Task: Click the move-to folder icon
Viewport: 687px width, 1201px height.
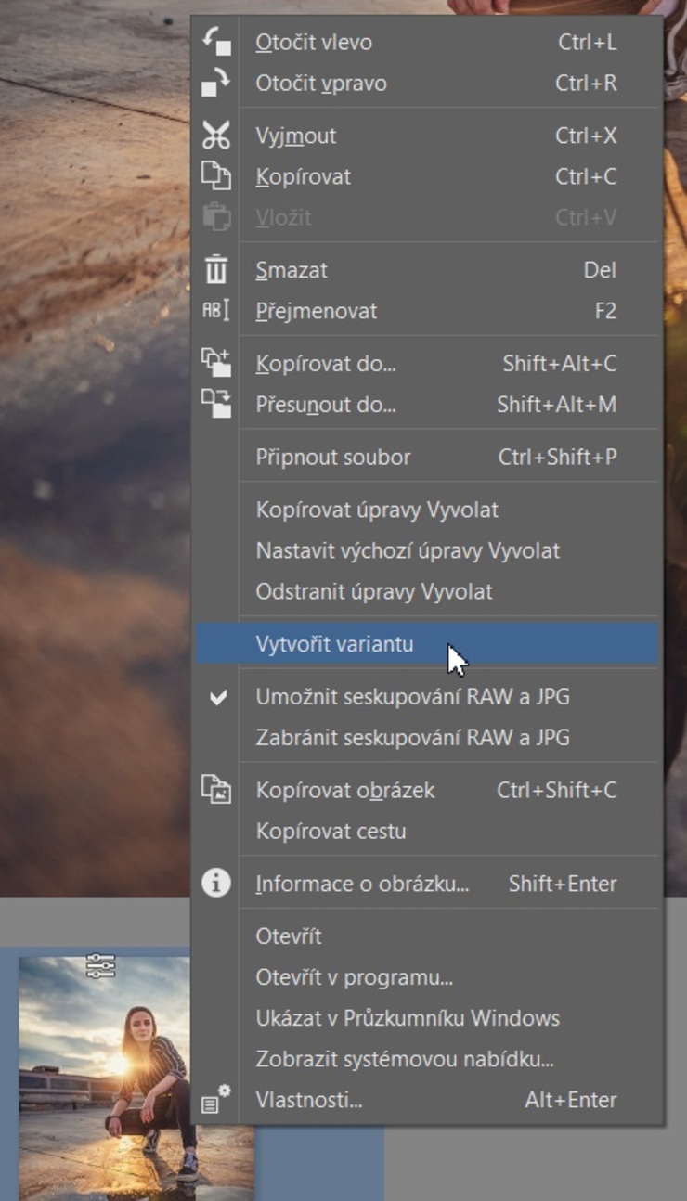Action: pos(216,404)
